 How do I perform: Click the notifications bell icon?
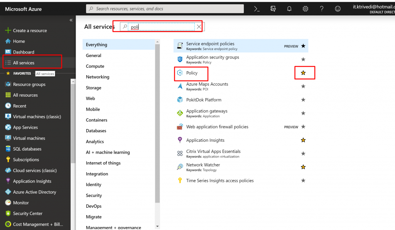pyautogui.click(x=289, y=9)
